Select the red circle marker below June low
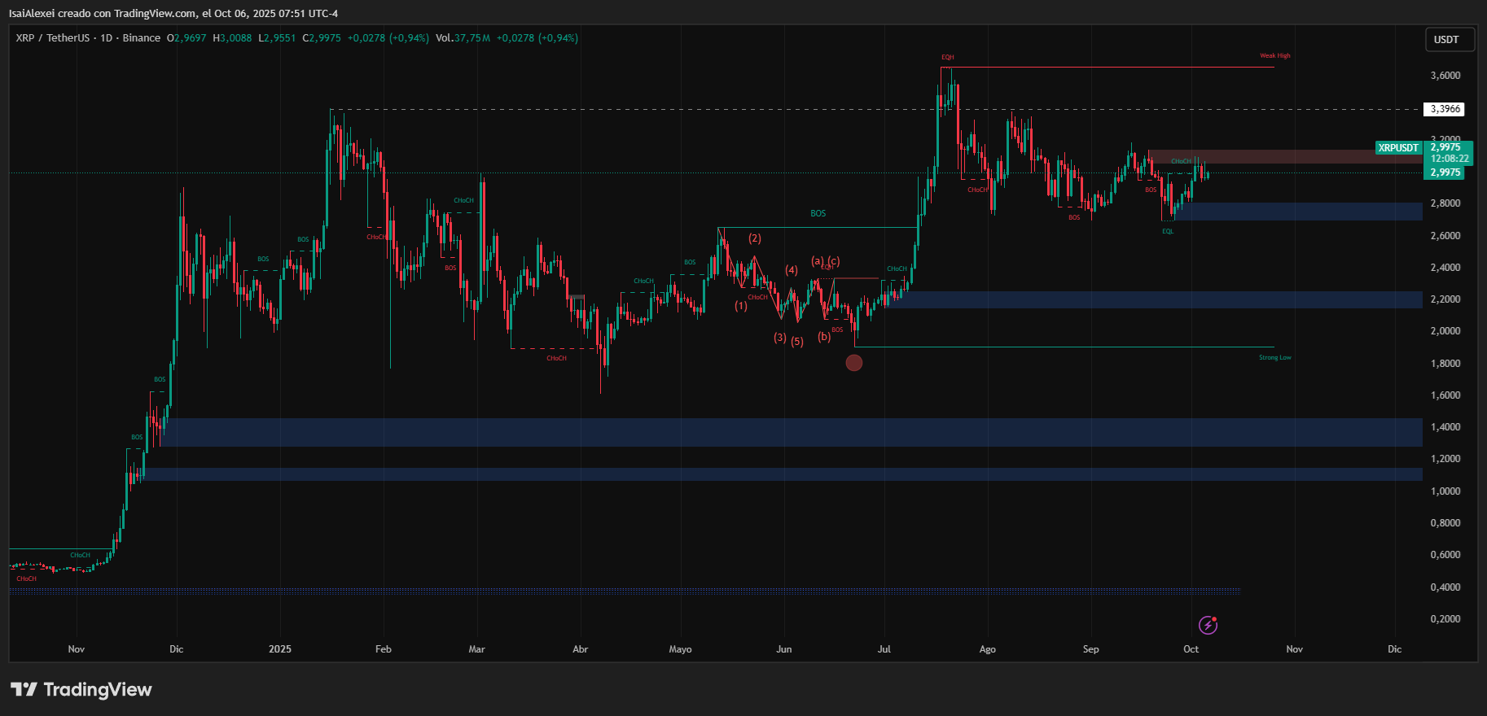 click(x=853, y=363)
